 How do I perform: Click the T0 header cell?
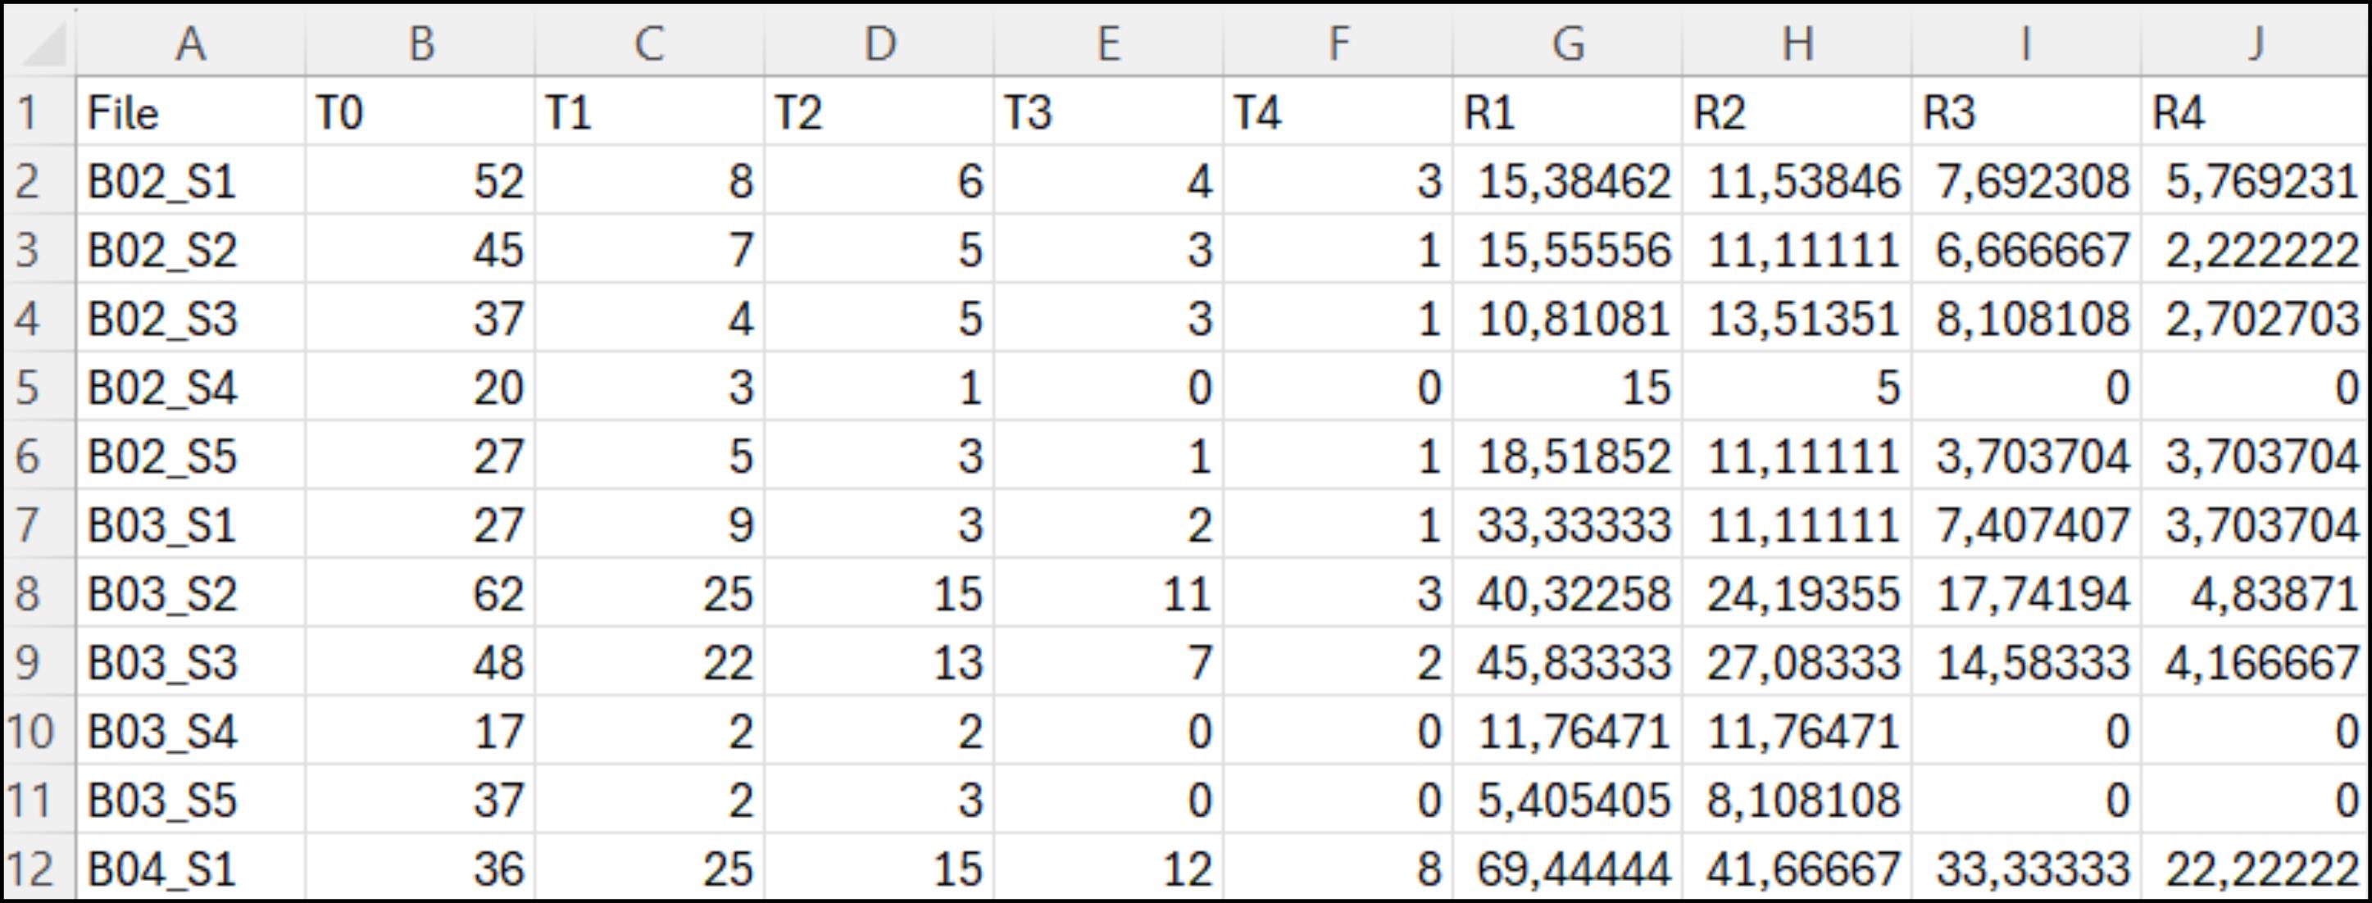tap(420, 112)
